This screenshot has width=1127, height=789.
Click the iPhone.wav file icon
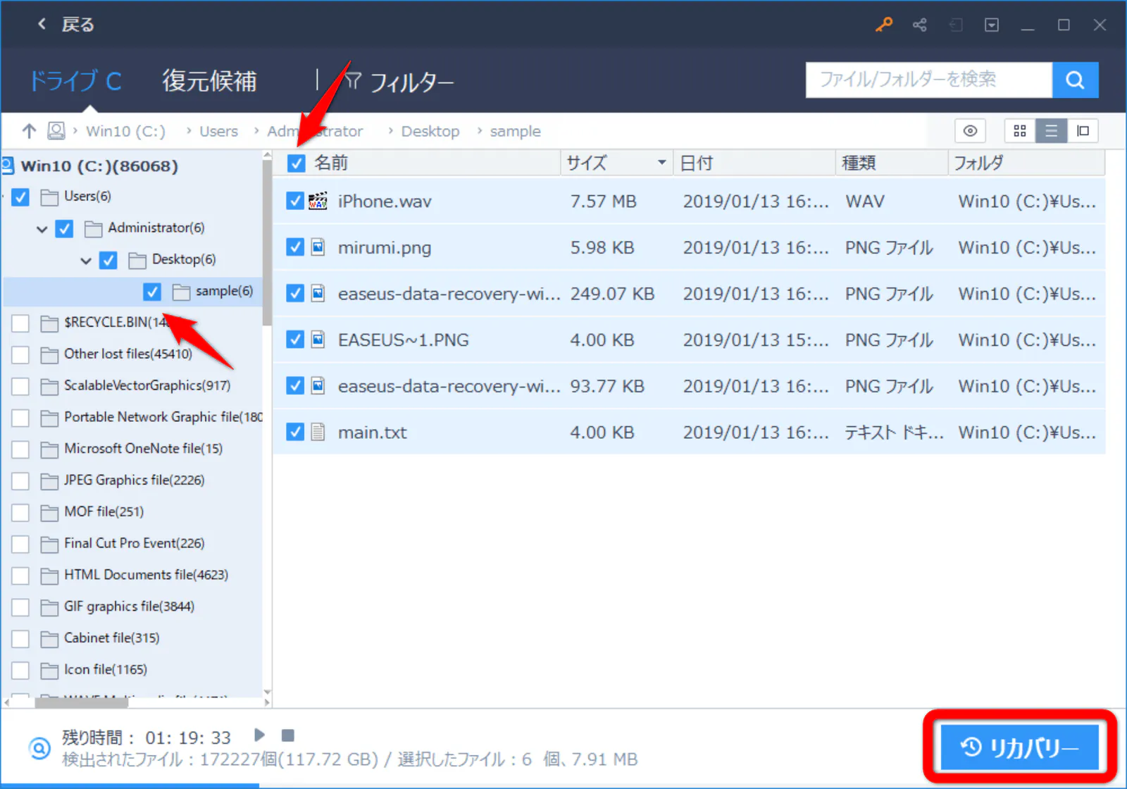[318, 201]
